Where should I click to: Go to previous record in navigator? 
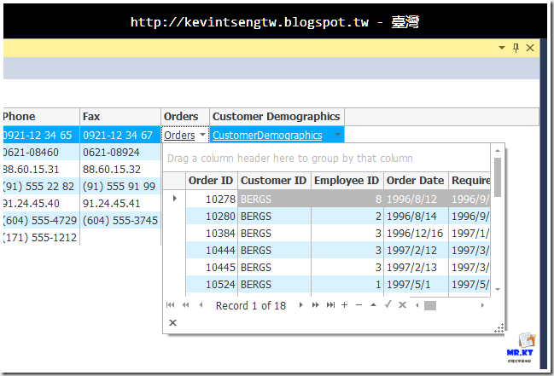(201, 305)
